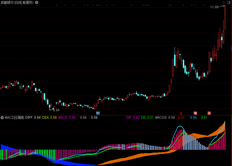Select the magenta DIF: 0.80 readout
This screenshot has width=232, height=166.
tap(133, 118)
